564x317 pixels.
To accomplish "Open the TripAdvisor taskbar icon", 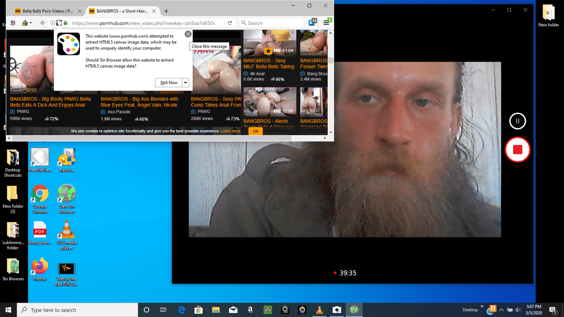I will click(268, 310).
